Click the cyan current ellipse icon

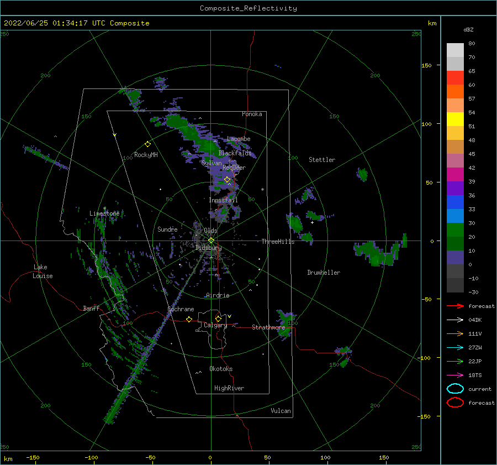coord(455,389)
